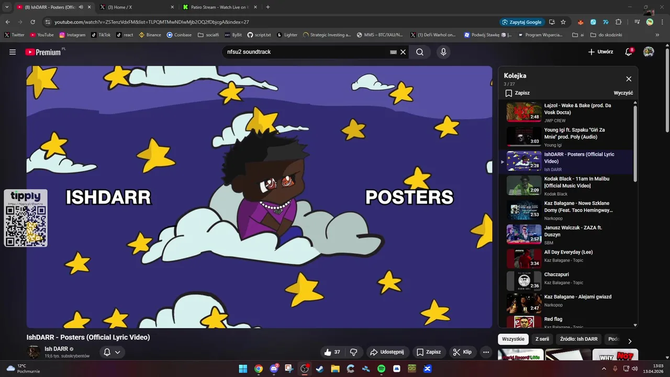The image size is (670, 377).
Task: View site information icon in address bar
Action: pos(48,22)
